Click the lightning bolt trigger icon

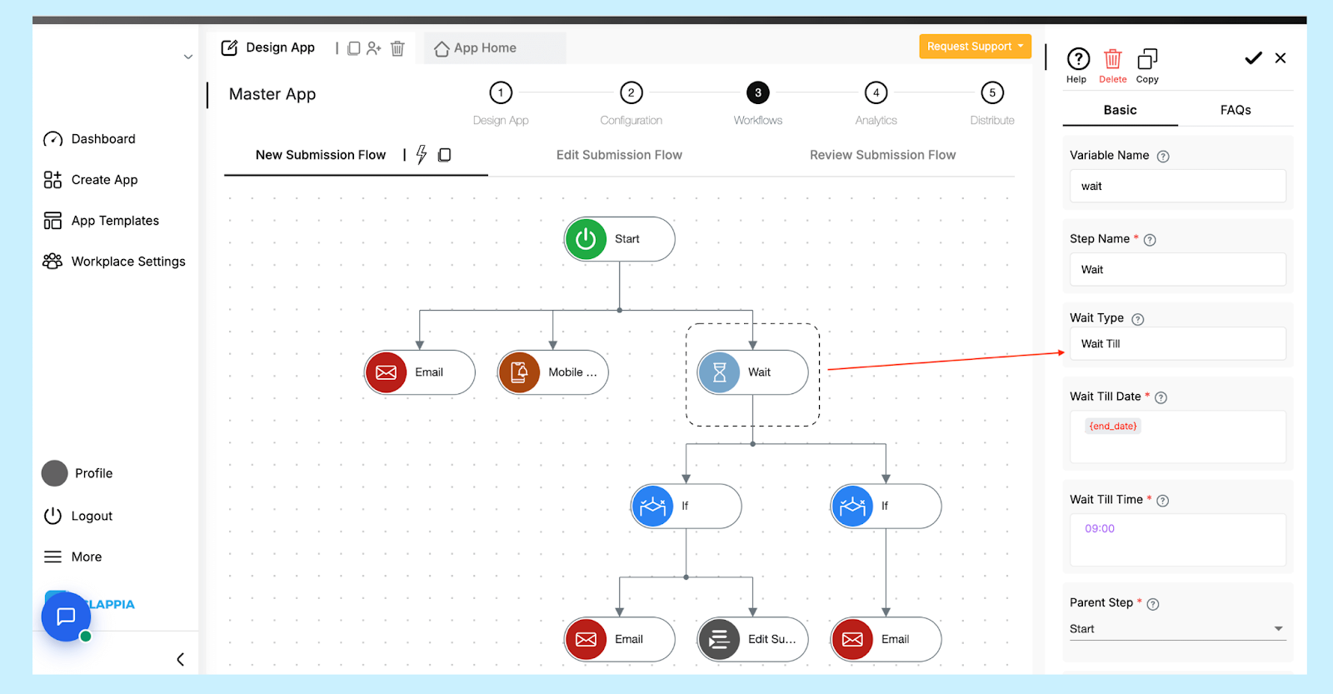(x=422, y=155)
